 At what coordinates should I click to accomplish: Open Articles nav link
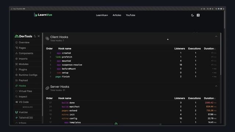(117, 15)
